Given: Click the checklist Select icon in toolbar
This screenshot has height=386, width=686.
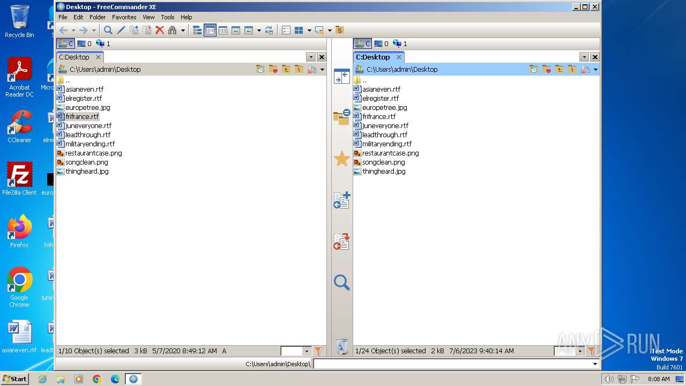Looking at the screenshot, I should click(286, 31).
